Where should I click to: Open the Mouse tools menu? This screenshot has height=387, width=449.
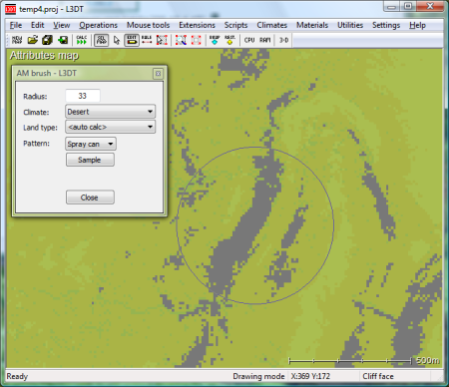click(x=148, y=25)
